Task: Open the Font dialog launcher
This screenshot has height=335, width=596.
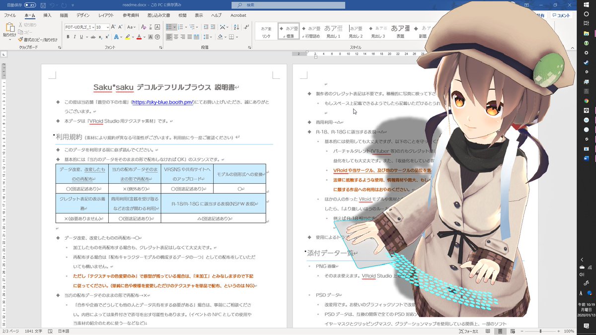Action: 160,47
